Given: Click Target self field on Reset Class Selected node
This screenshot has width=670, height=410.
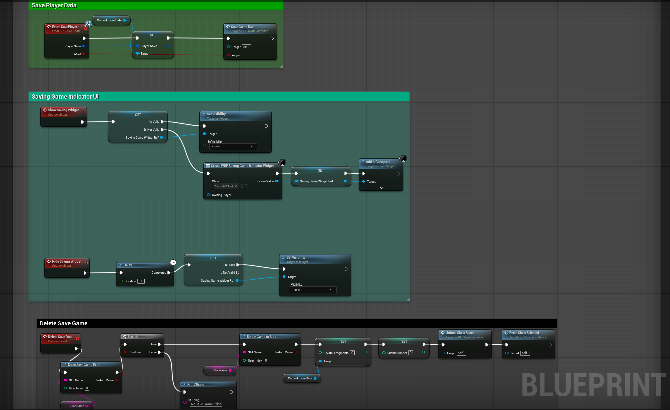Looking at the screenshot, I should (525, 353).
